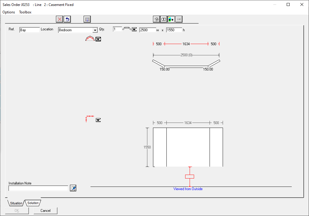Open the dropdown next to the bay arch icon
Image resolution: width=309 pixels, height=216 pixels.
pos(98,39)
